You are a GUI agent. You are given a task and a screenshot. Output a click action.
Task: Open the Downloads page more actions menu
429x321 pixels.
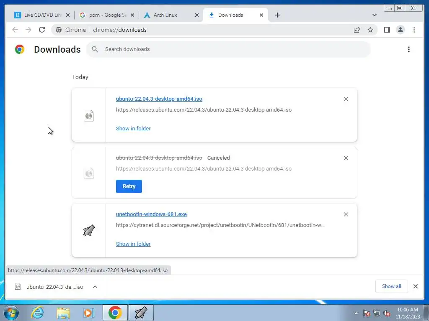409,49
